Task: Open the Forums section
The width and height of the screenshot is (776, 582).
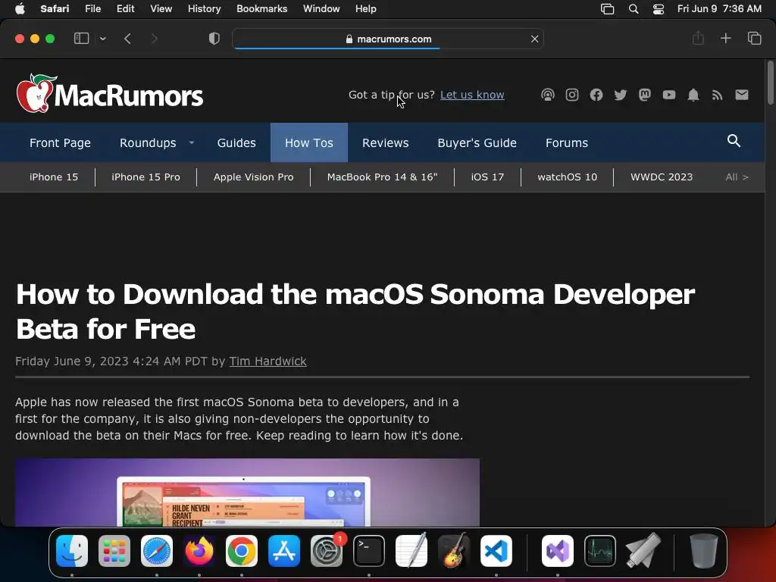Action: click(567, 142)
